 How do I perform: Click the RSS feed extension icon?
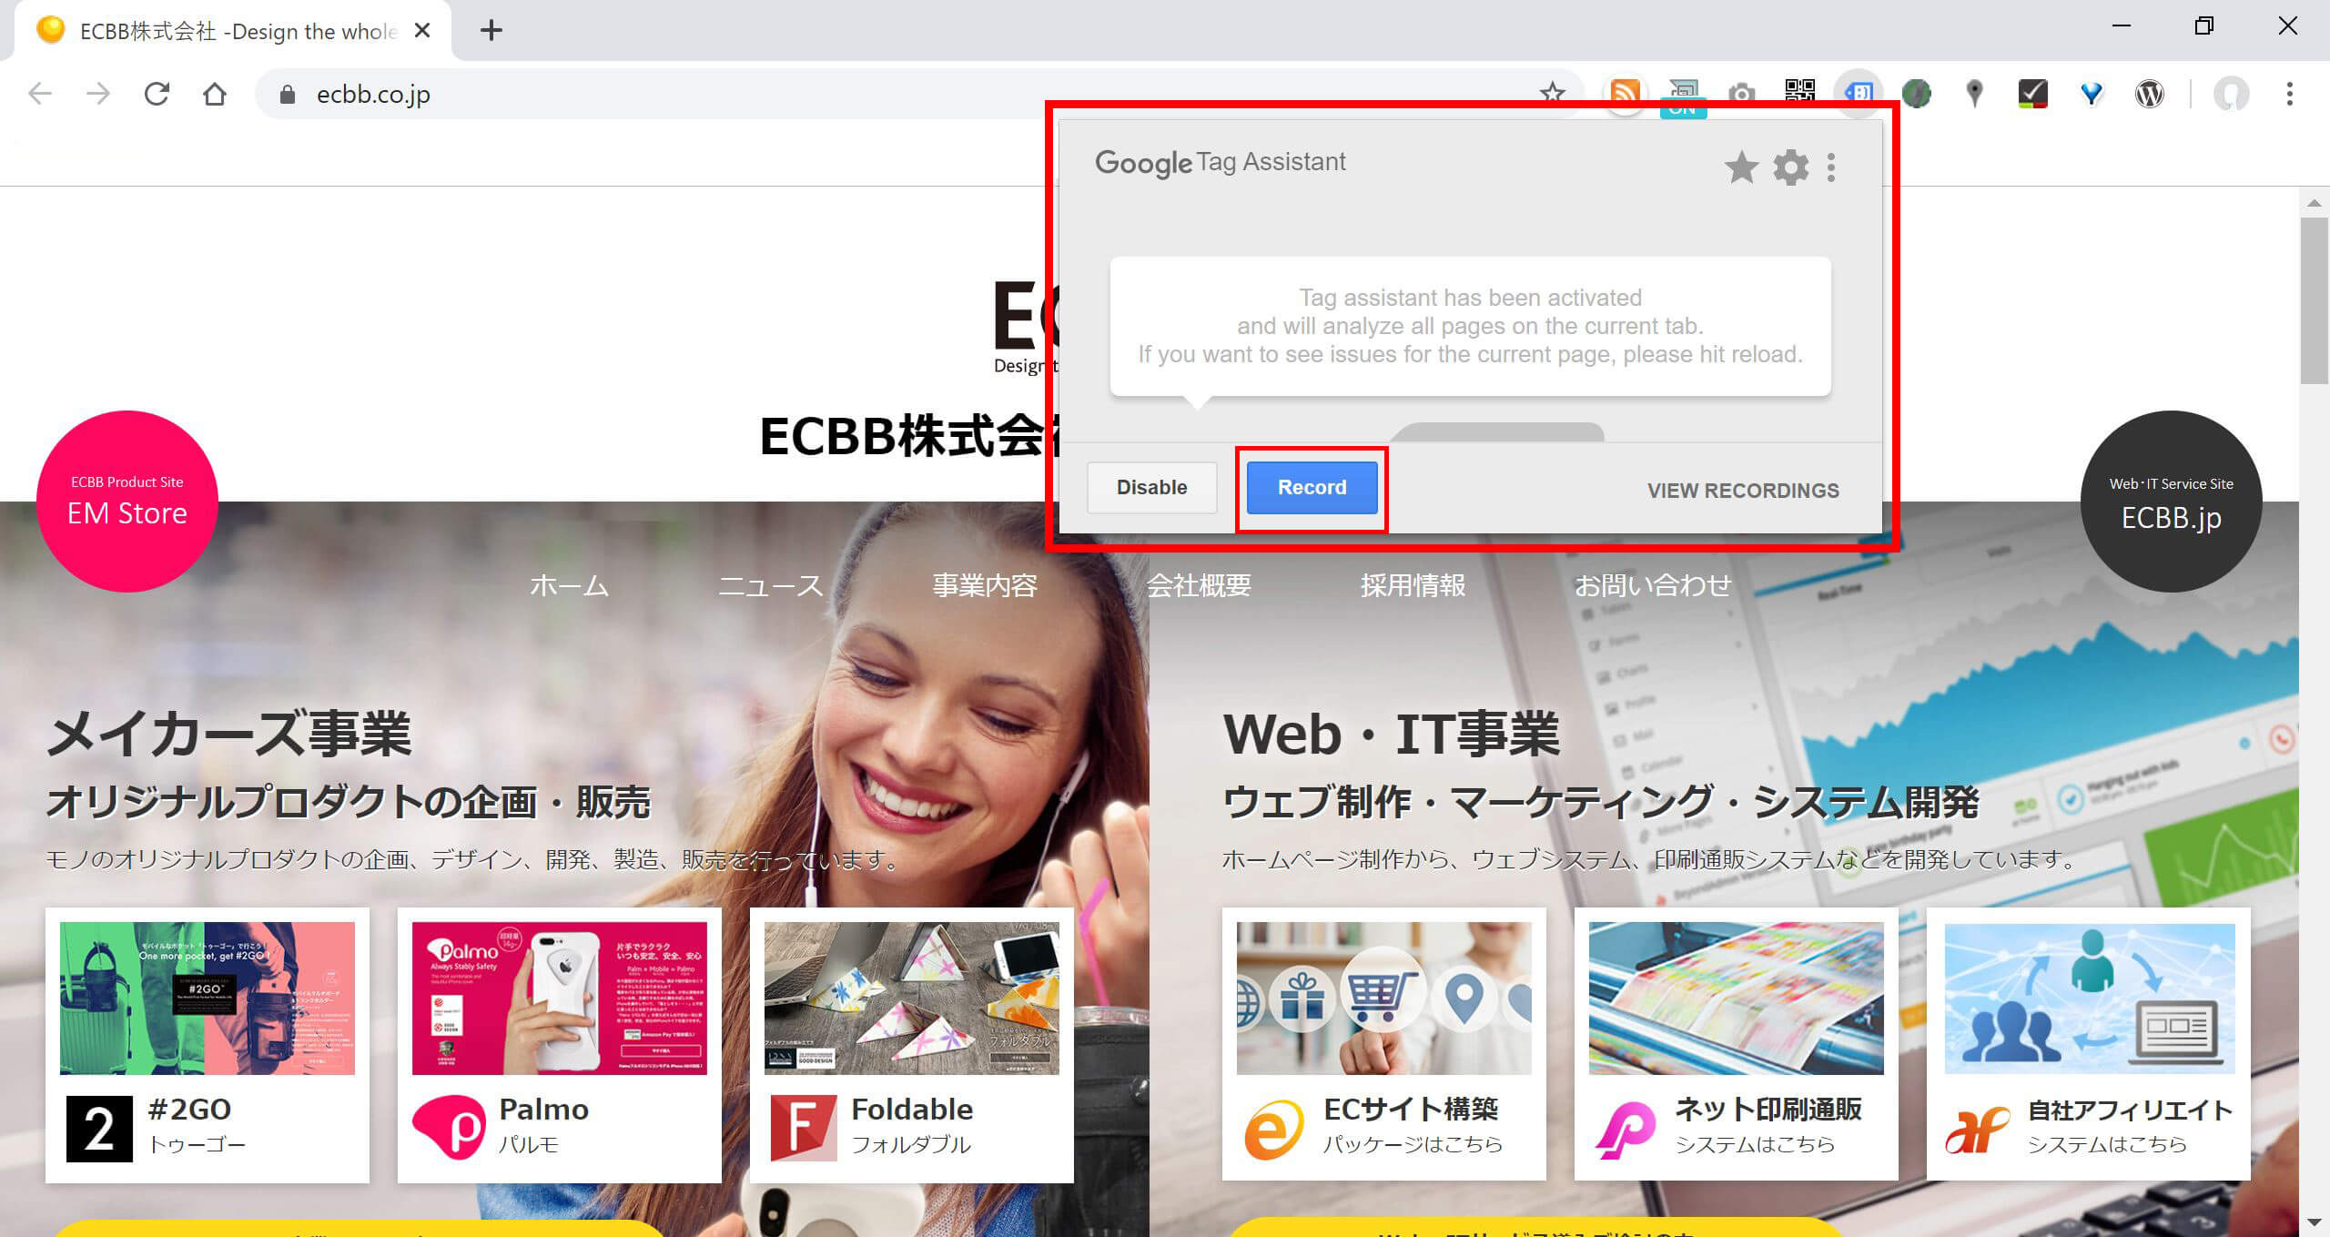click(x=1625, y=93)
